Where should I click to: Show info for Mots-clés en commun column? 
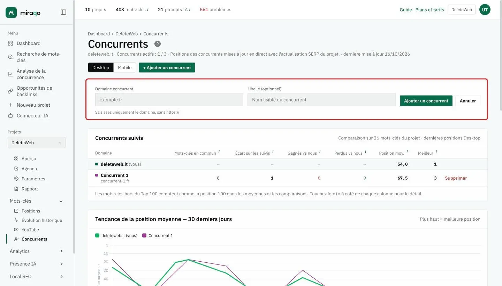tap(219, 152)
